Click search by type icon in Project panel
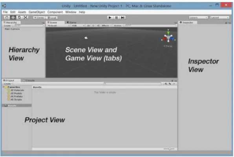Image resolution: width=234 pixels, height=157 pixels. [166, 84]
